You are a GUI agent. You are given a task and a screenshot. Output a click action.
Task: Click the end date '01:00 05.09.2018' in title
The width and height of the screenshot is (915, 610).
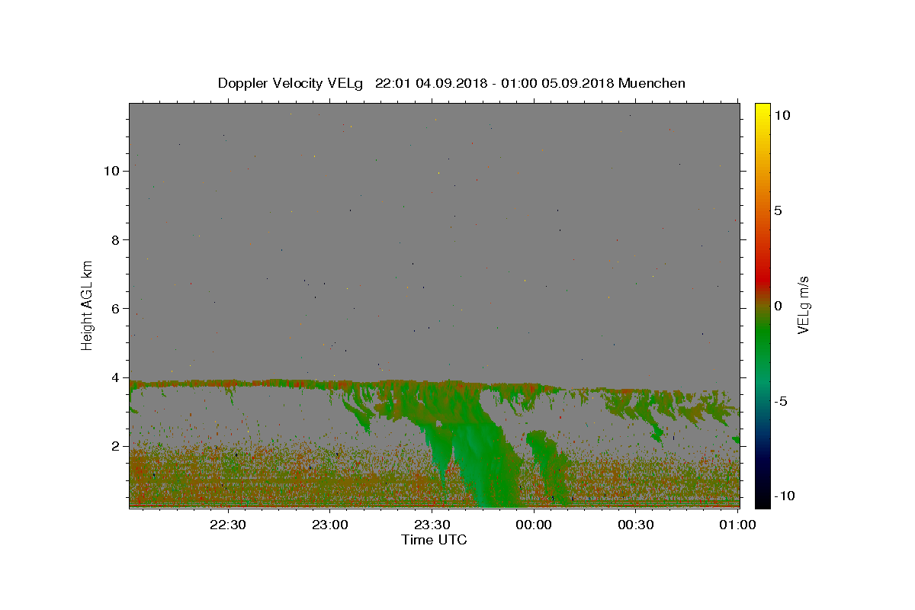pyautogui.click(x=558, y=83)
